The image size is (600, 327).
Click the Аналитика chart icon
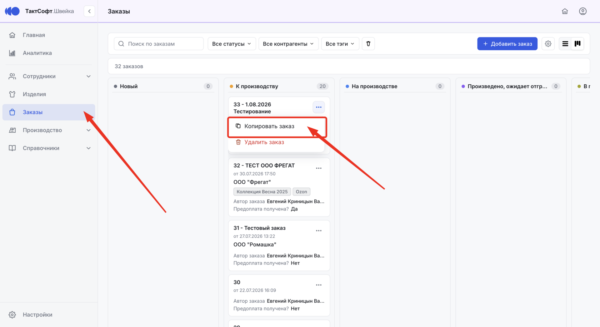point(12,53)
